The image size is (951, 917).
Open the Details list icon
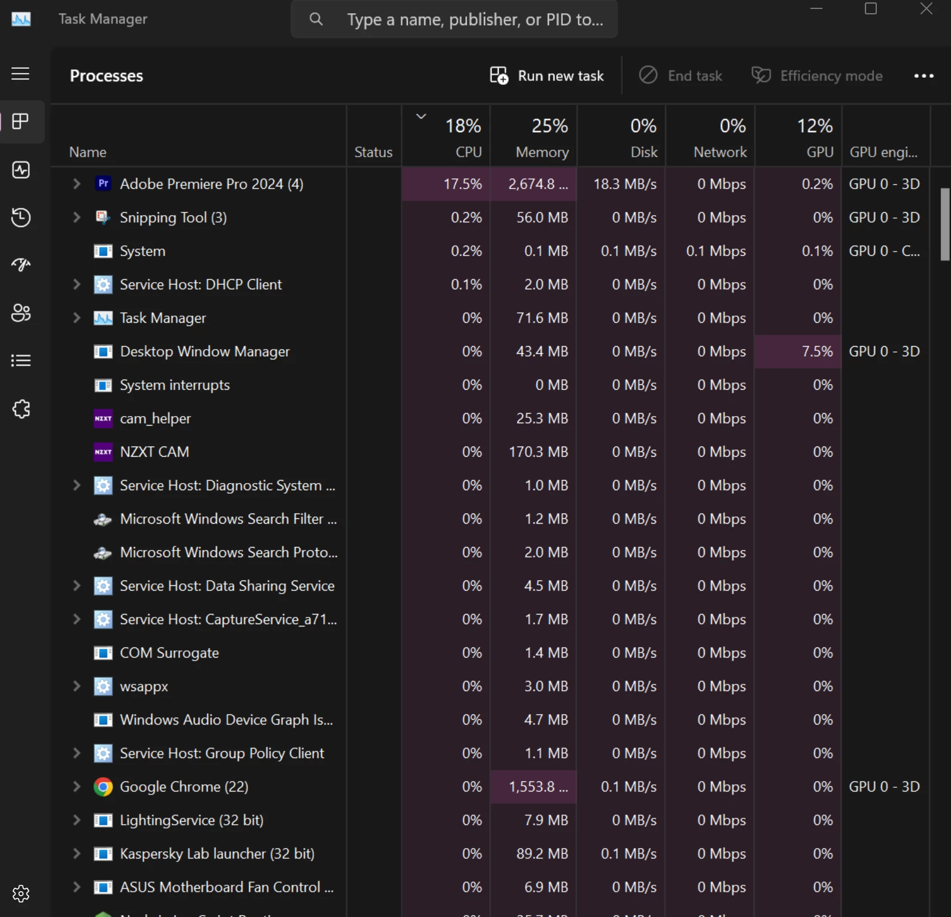click(21, 360)
